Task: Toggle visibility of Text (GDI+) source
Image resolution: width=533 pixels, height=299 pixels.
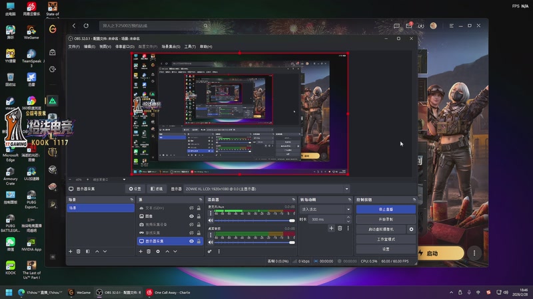Action: coord(191,208)
